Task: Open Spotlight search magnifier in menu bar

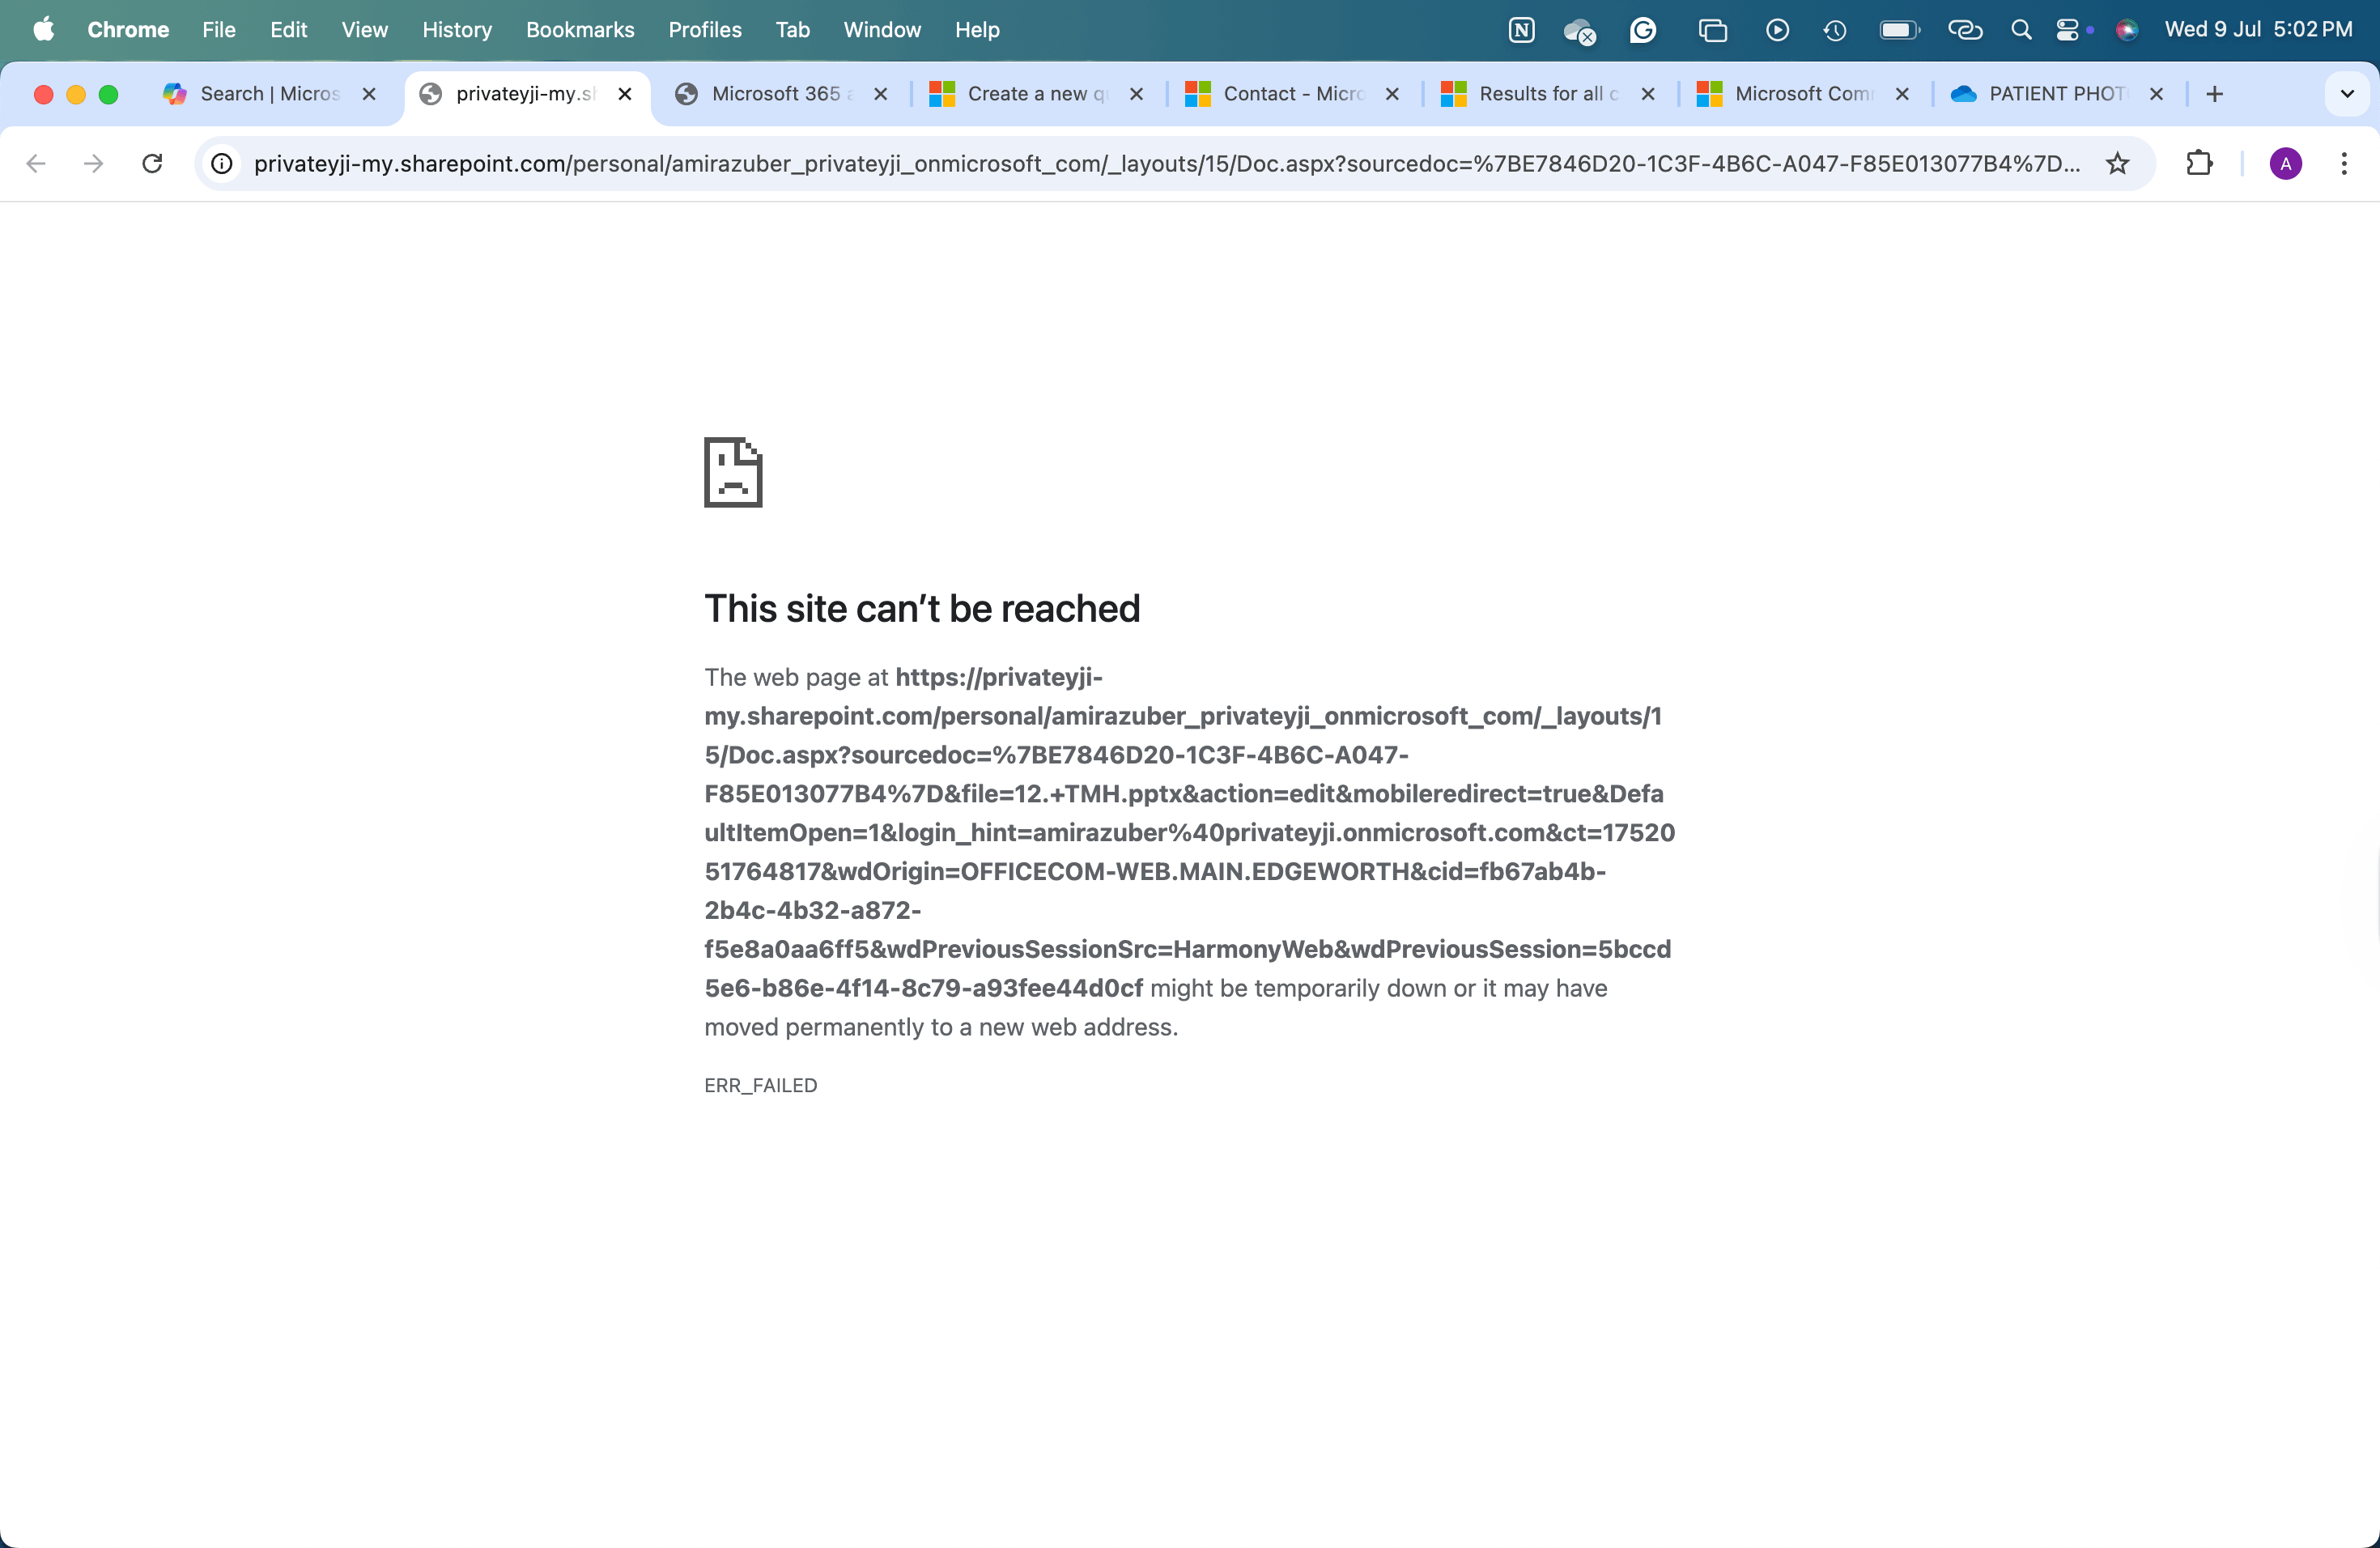Action: 2021,30
